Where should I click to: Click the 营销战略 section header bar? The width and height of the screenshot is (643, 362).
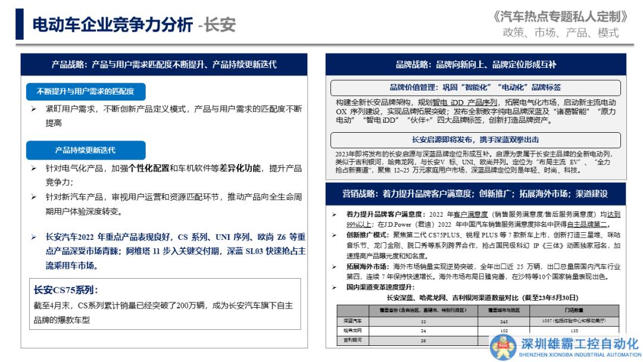tap(475, 194)
